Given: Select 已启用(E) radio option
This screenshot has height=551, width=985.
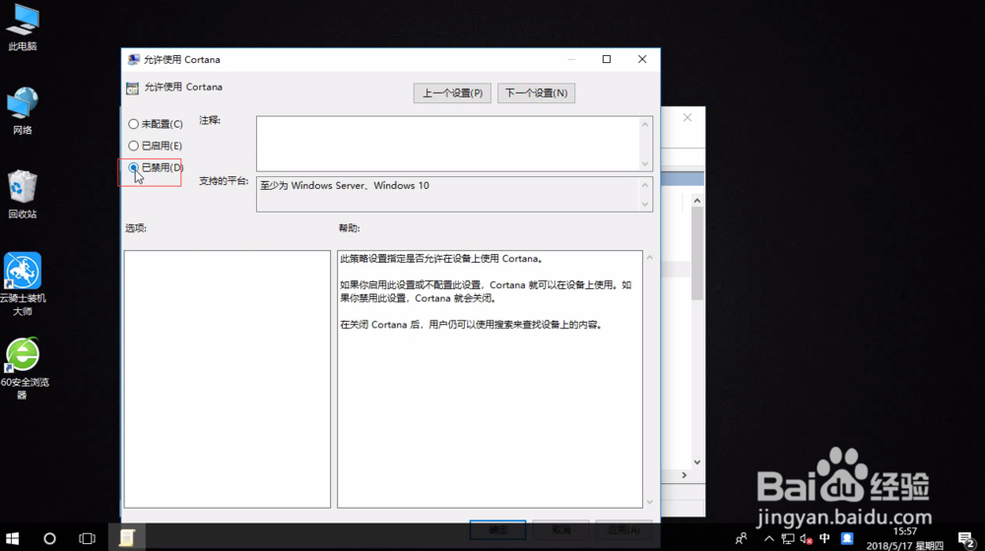Looking at the screenshot, I should coord(156,146).
